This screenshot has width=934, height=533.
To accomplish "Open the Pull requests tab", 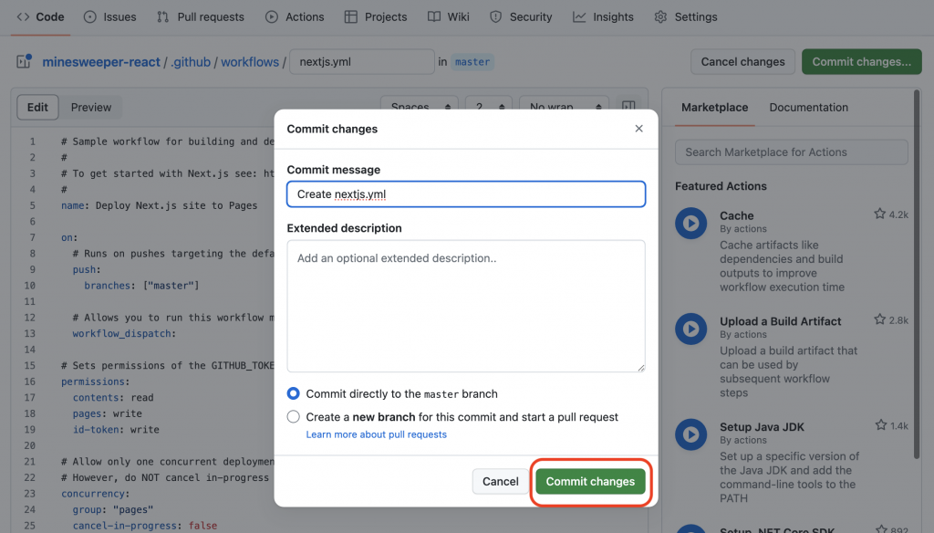I will 201,16.
